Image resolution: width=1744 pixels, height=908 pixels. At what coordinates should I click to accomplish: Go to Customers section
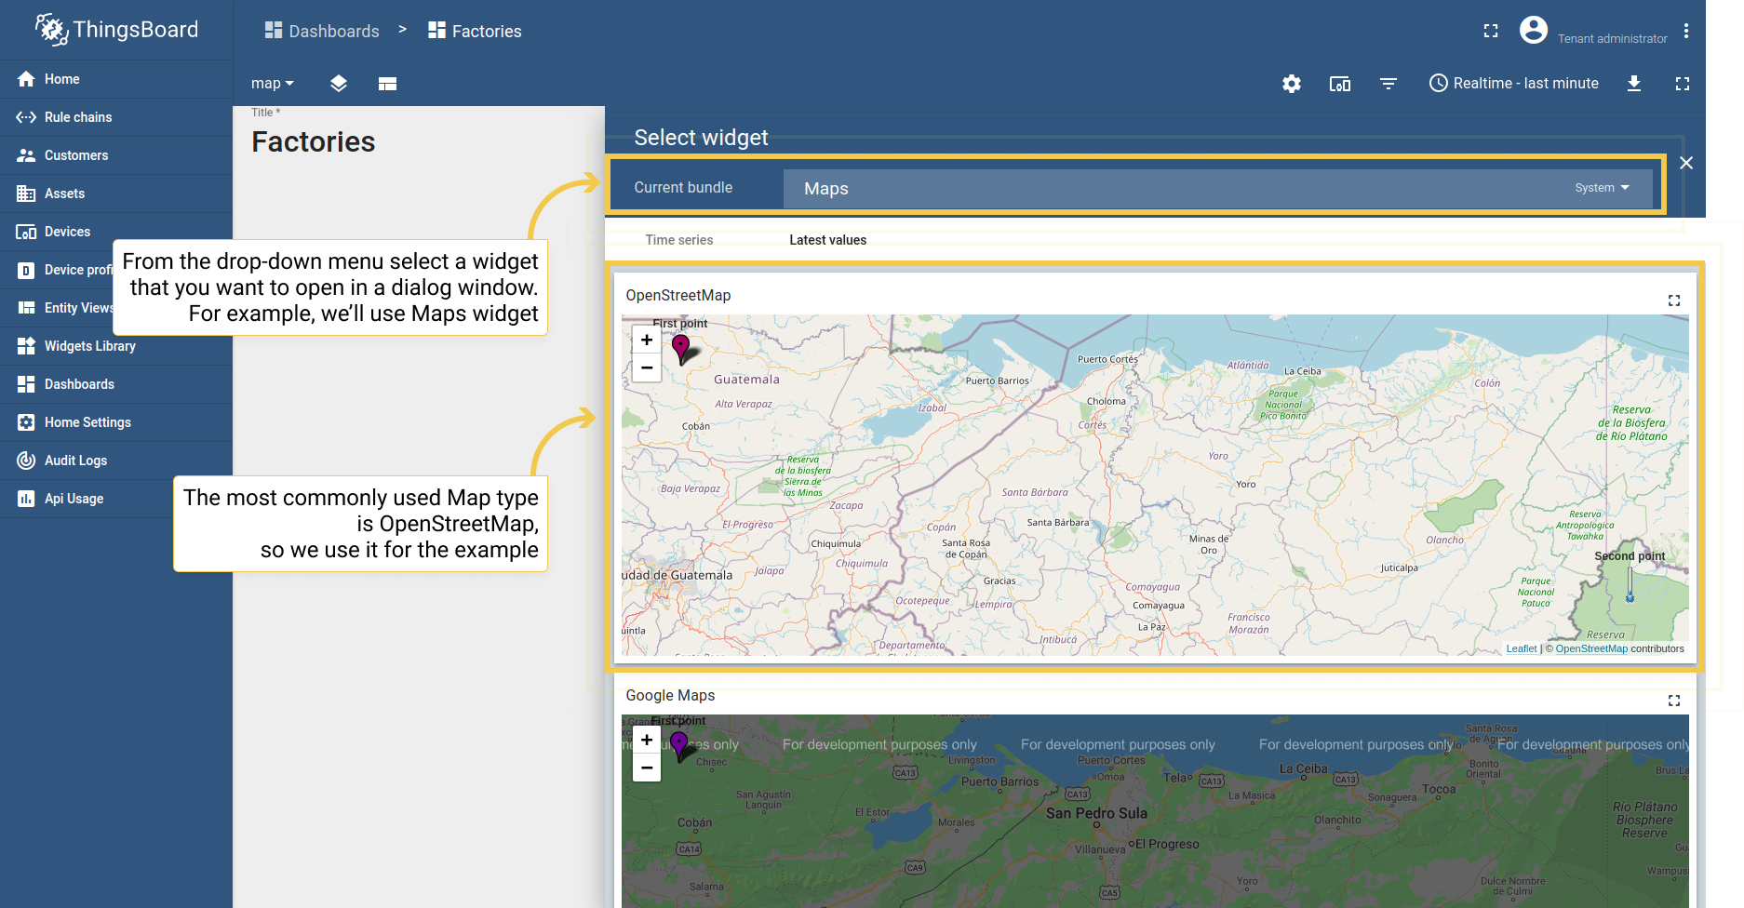[x=116, y=155]
